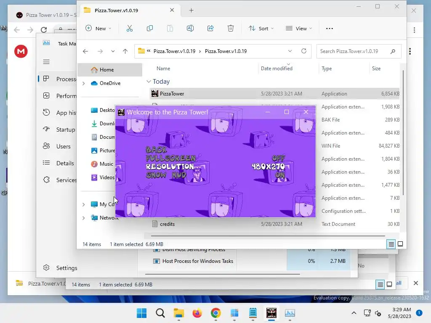Click the Explorer horizontal scrollbar
Image resolution: width=431 pixels, height=323 pixels.
click(x=268, y=236)
